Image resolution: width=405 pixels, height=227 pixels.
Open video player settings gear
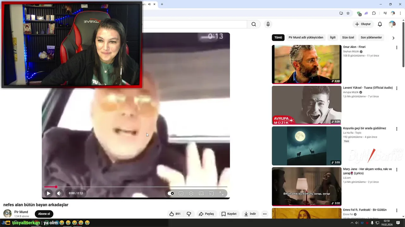[191, 193]
